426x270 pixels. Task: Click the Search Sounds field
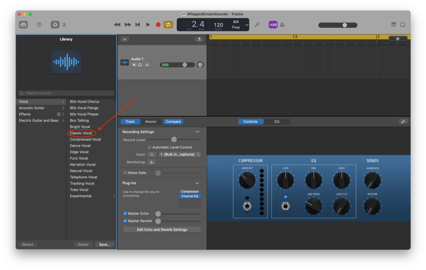(x=66, y=93)
